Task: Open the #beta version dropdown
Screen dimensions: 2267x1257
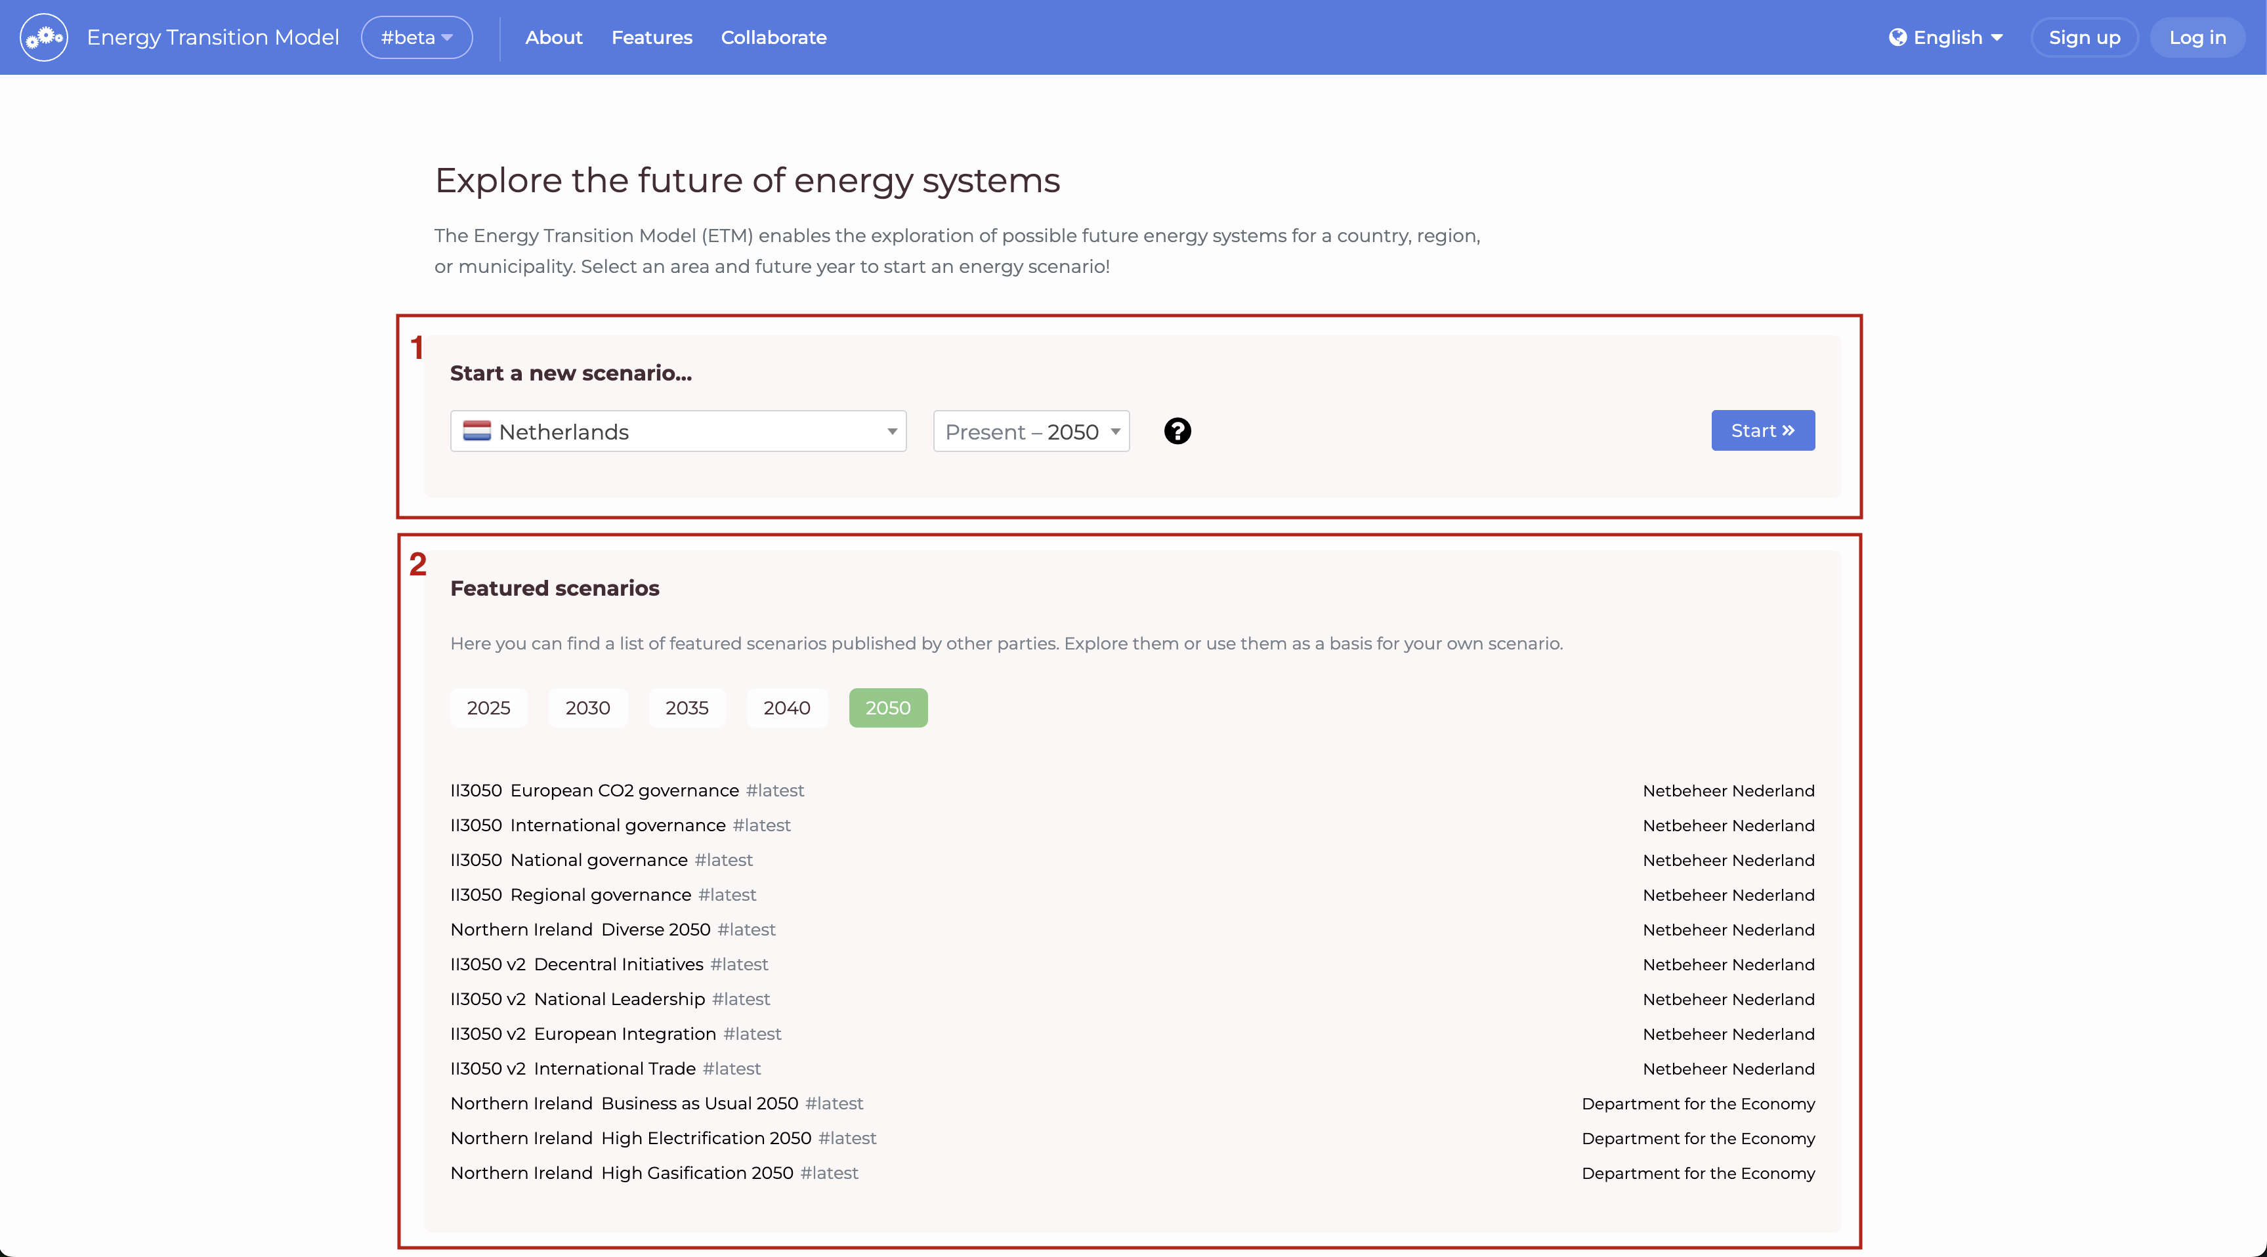Action: 416,37
